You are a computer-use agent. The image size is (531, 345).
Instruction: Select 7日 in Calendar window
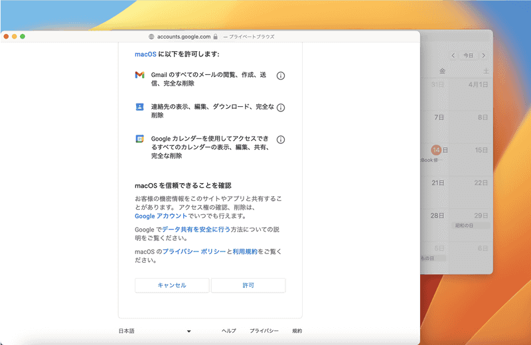tap(439, 117)
